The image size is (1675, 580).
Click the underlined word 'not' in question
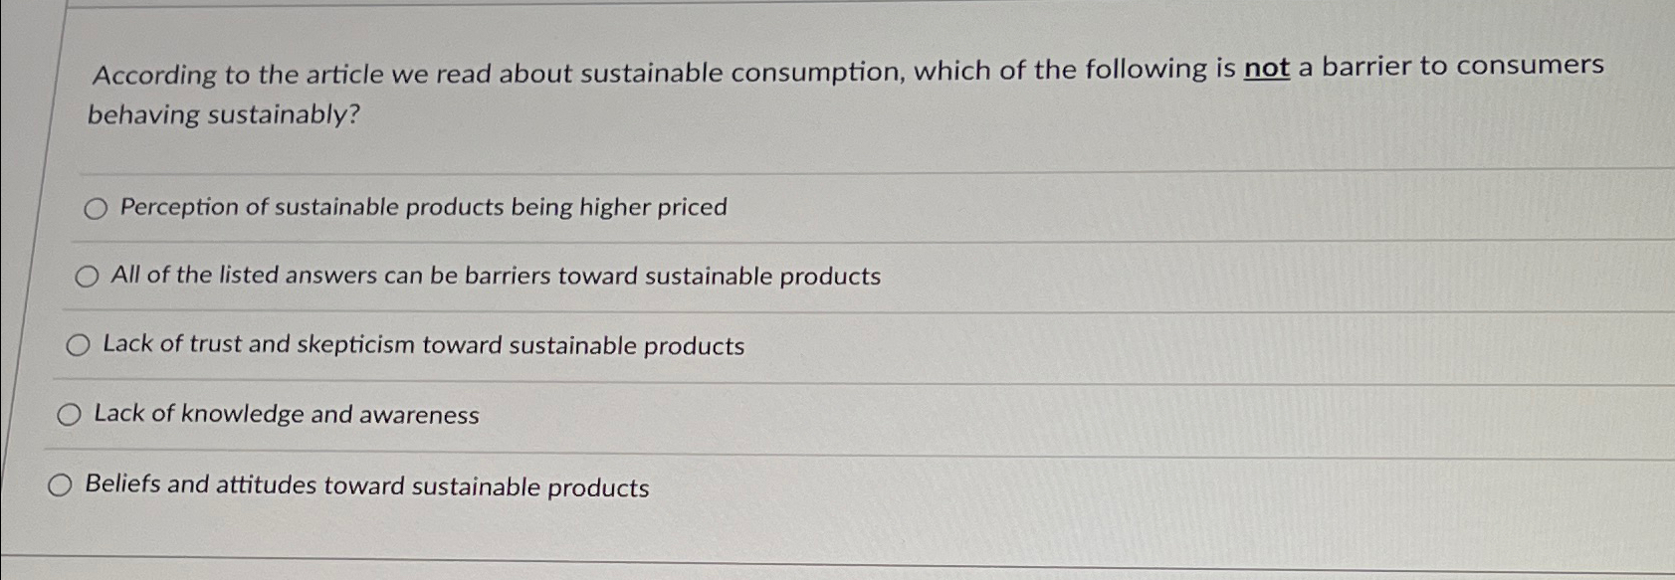click(1266, 69)
